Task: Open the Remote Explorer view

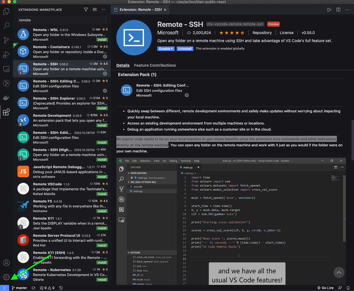Action: 6,69
